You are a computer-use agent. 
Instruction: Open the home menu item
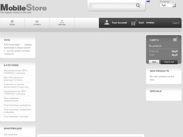pyautogui.click(x=12, y=23)
